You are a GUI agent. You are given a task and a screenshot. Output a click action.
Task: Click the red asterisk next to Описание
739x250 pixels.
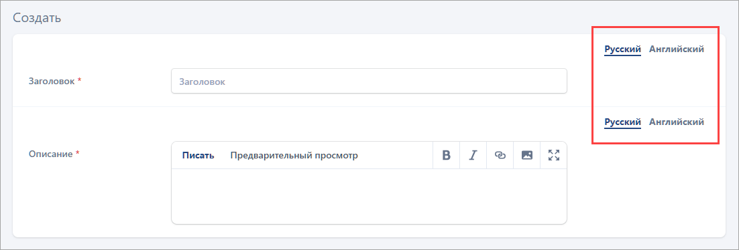pos(77,153)
